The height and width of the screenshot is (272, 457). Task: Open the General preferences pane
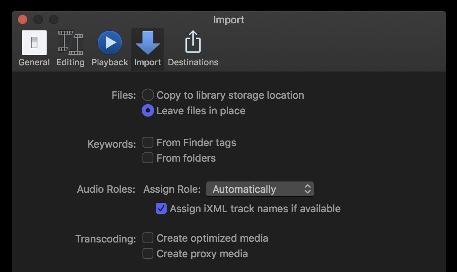tap(34, 49)
